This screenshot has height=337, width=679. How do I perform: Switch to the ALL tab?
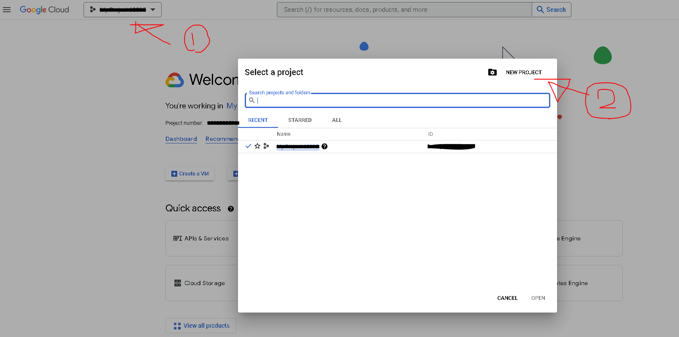(337, 120)
